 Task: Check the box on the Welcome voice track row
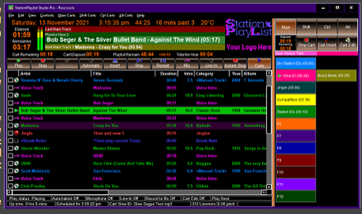pos(10,87)
